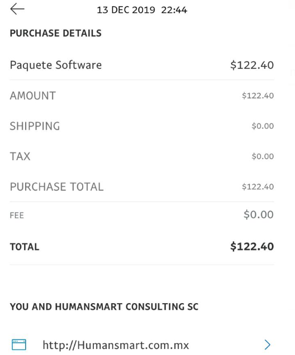This screenshot has height=355, width=295.
Task: Click the bold TOTAL amount $122.40
Action: (x=252, y=246)
